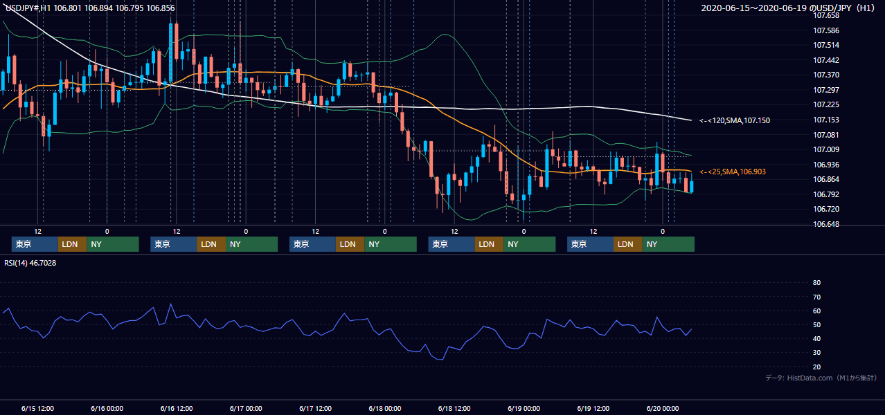Click the 6/20 00:00 date label
Viewport: 885px width, 415px height.
pyautogui.click(x=662, y=408)
